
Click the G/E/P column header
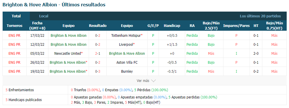pyautogui.click(x=153, y=26)
